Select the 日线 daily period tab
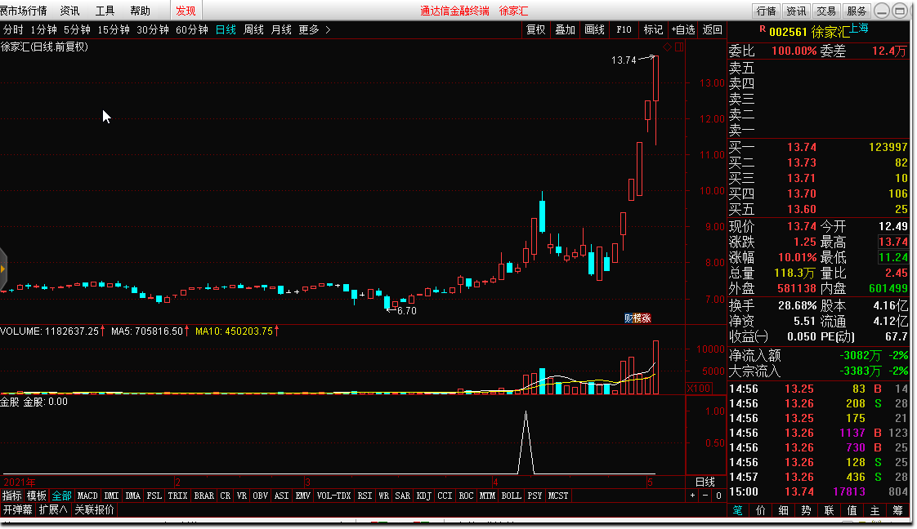917x529 pixels. 226,29
